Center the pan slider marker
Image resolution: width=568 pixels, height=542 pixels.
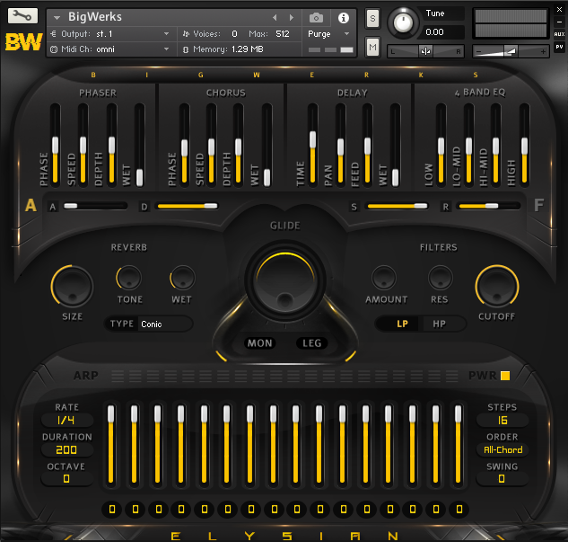point(425,51)
